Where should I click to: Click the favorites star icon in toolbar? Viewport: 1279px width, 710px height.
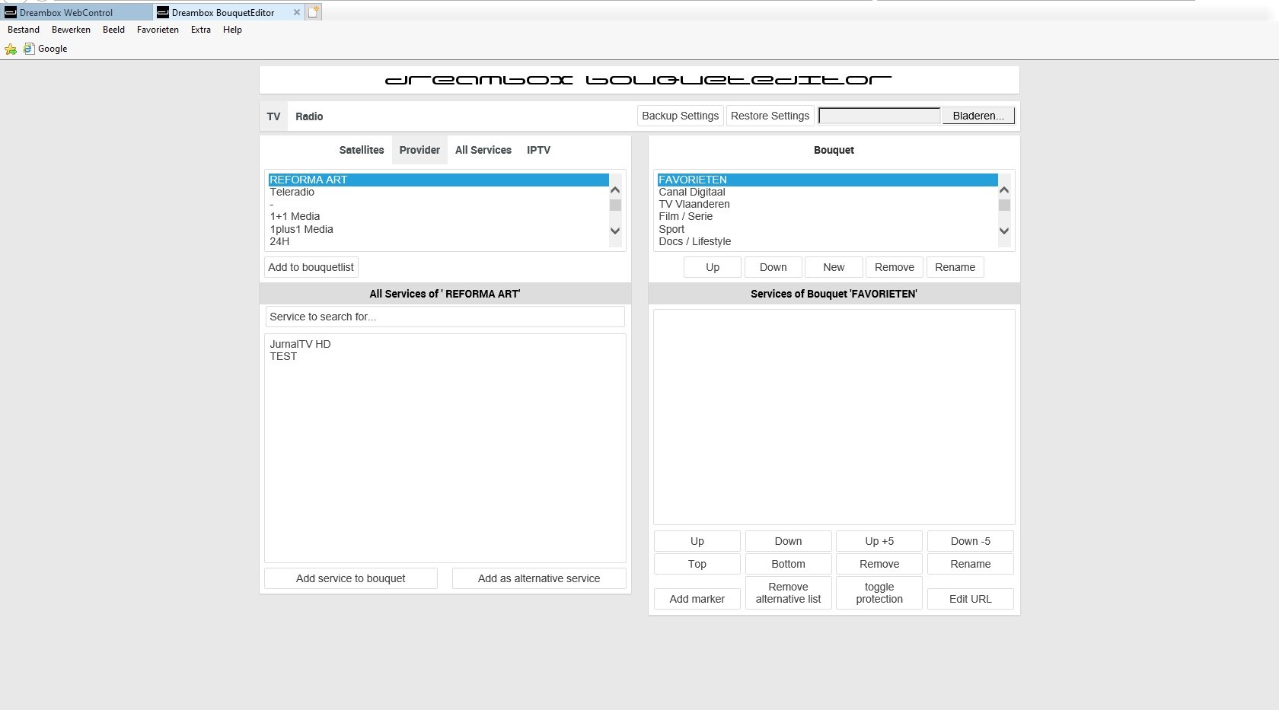(x=11, y=49)
